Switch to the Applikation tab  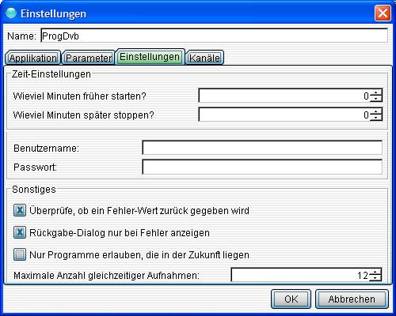32,58
